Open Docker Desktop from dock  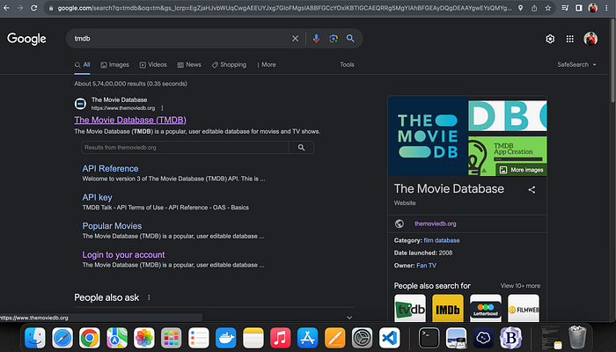(226, 338)
